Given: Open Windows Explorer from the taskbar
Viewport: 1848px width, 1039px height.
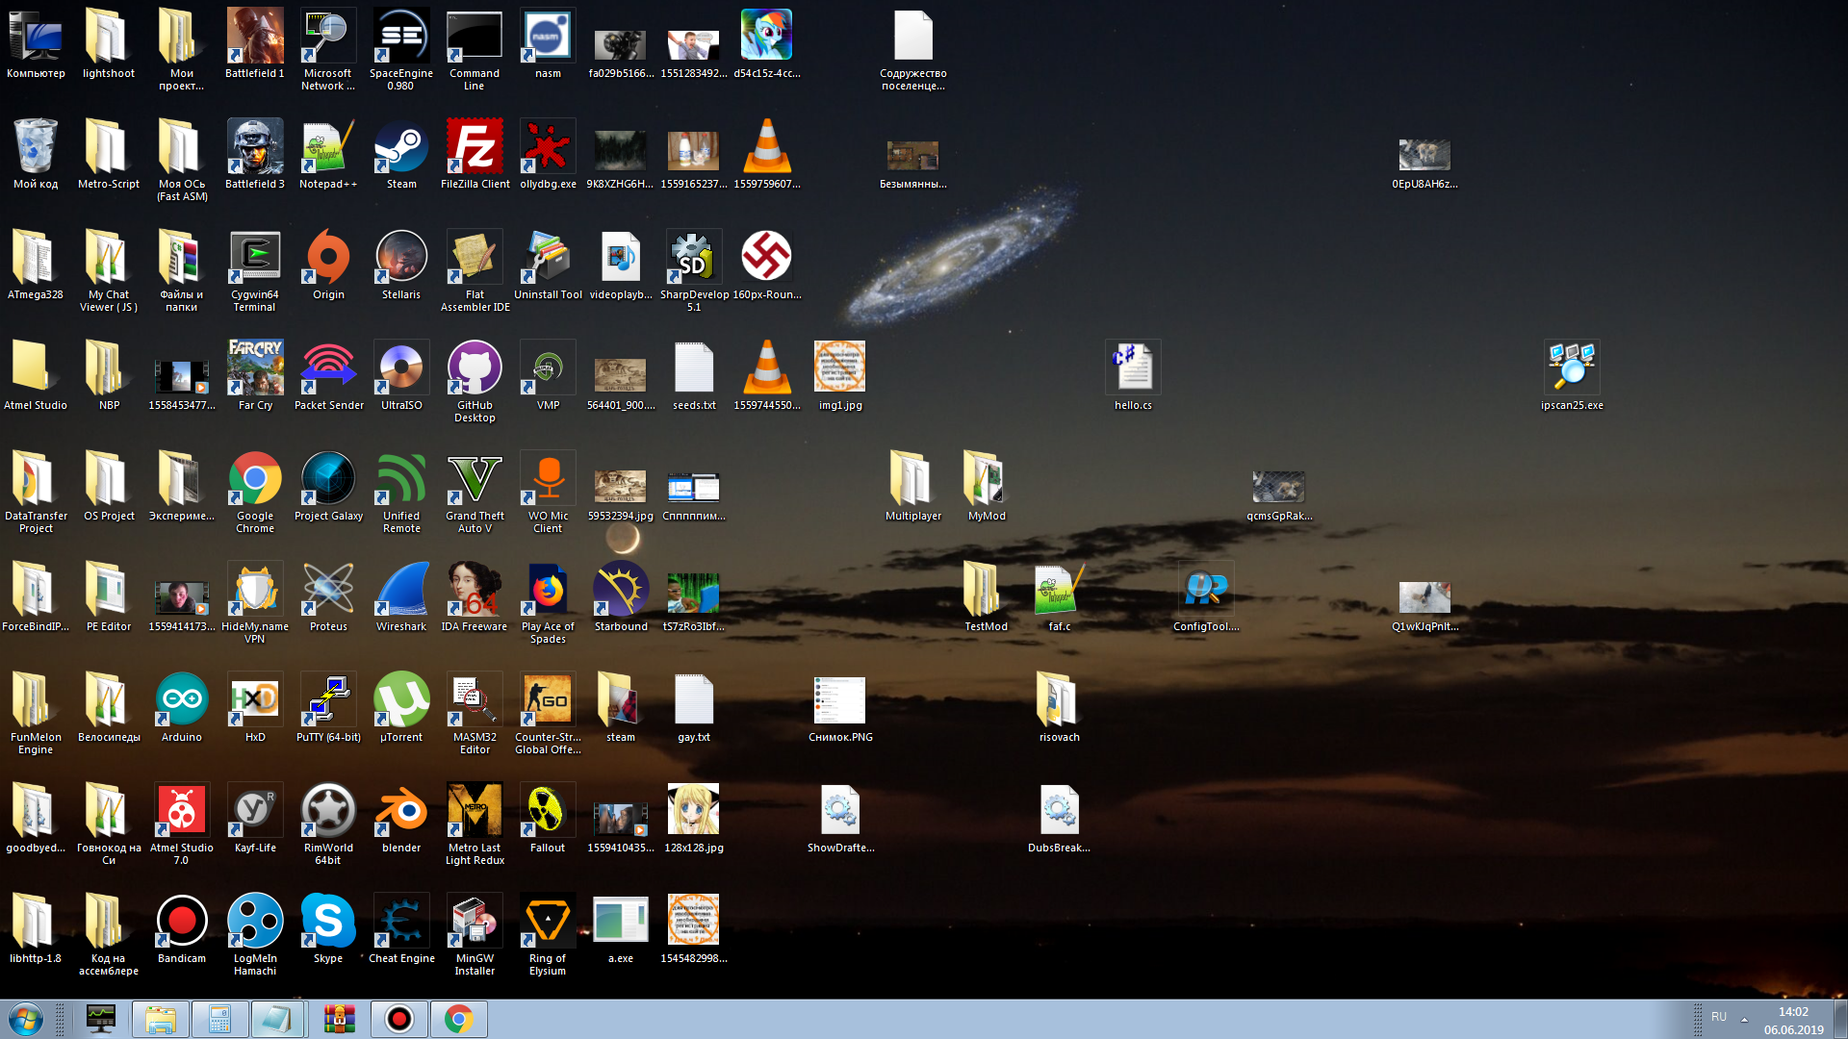Looking at the screenshot, I should (161, 1019).
